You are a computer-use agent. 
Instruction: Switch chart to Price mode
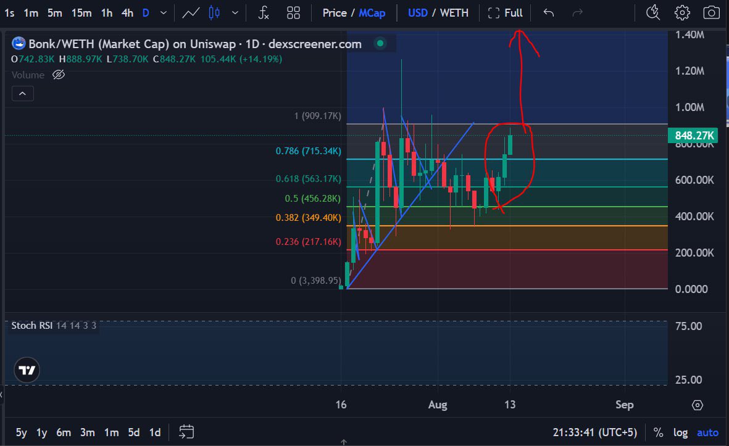(335, 13)
